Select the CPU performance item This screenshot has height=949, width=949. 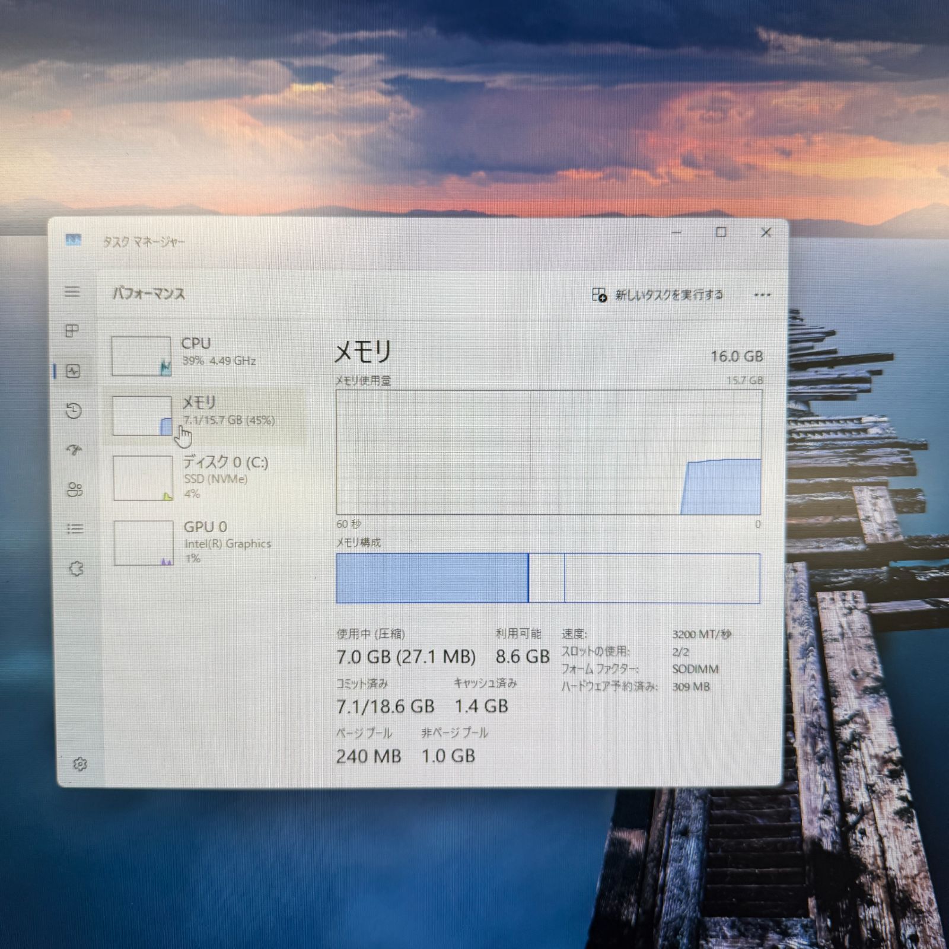(205, 356)
